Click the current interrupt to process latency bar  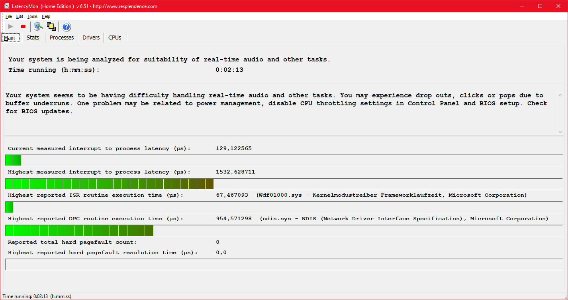(x=284, y=160)
